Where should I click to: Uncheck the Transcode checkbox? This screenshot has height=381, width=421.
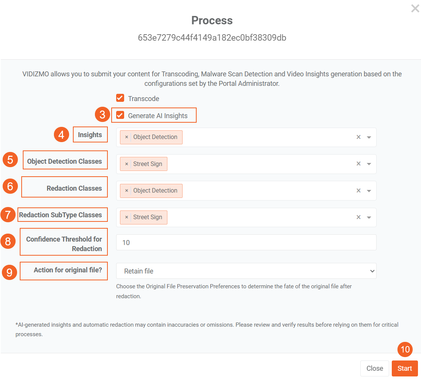pos(120,98)
